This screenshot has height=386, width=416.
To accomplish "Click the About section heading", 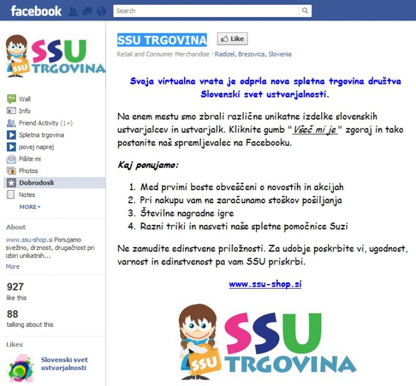I will pyautogui.click(x=16, y=227).
